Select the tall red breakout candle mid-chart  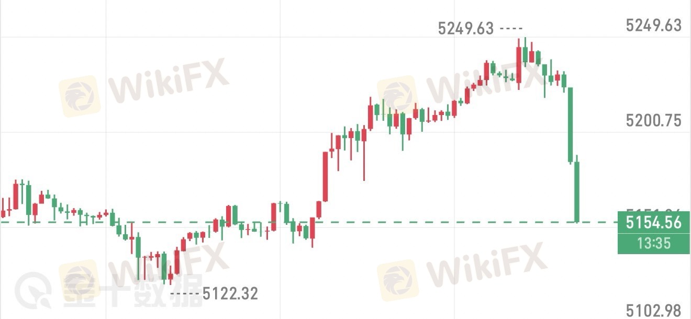325,176
